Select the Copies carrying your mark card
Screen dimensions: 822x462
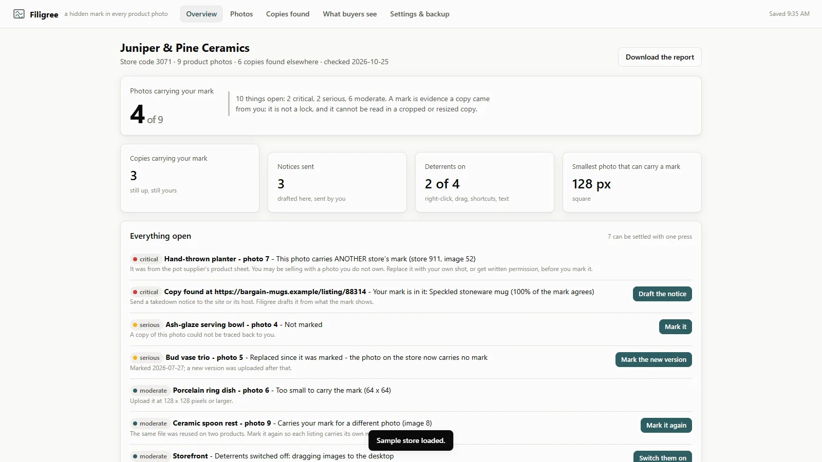click(190, 178)
